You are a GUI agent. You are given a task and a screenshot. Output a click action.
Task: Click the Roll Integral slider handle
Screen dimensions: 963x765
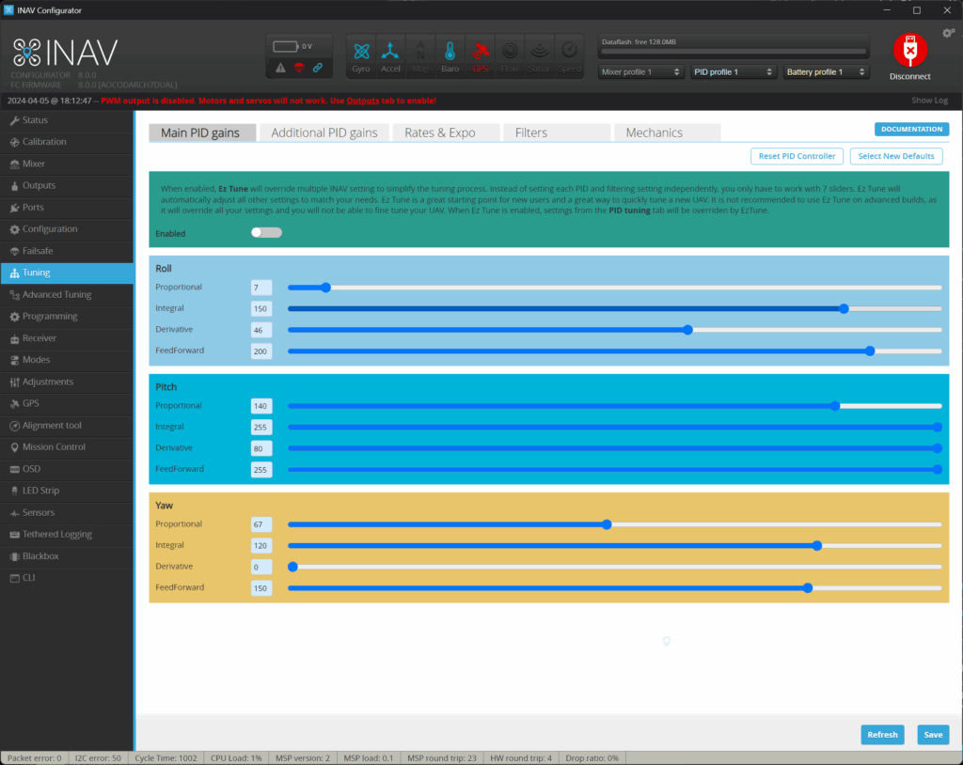coord(844,309)
